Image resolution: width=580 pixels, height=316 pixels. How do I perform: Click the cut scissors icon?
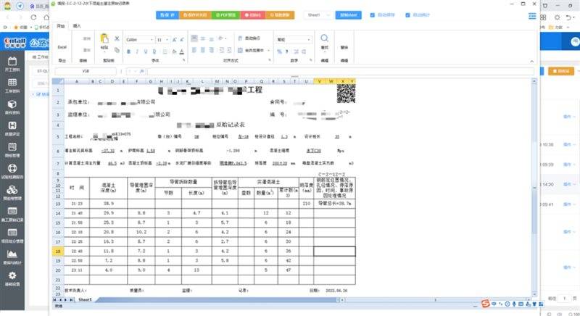click(x=117, y=38)
